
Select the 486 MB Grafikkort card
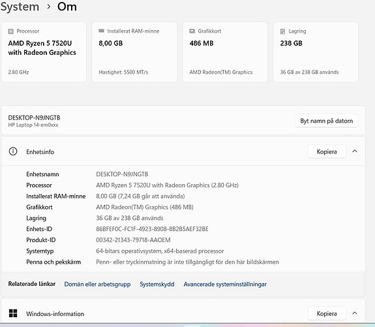tap(225, 52)
